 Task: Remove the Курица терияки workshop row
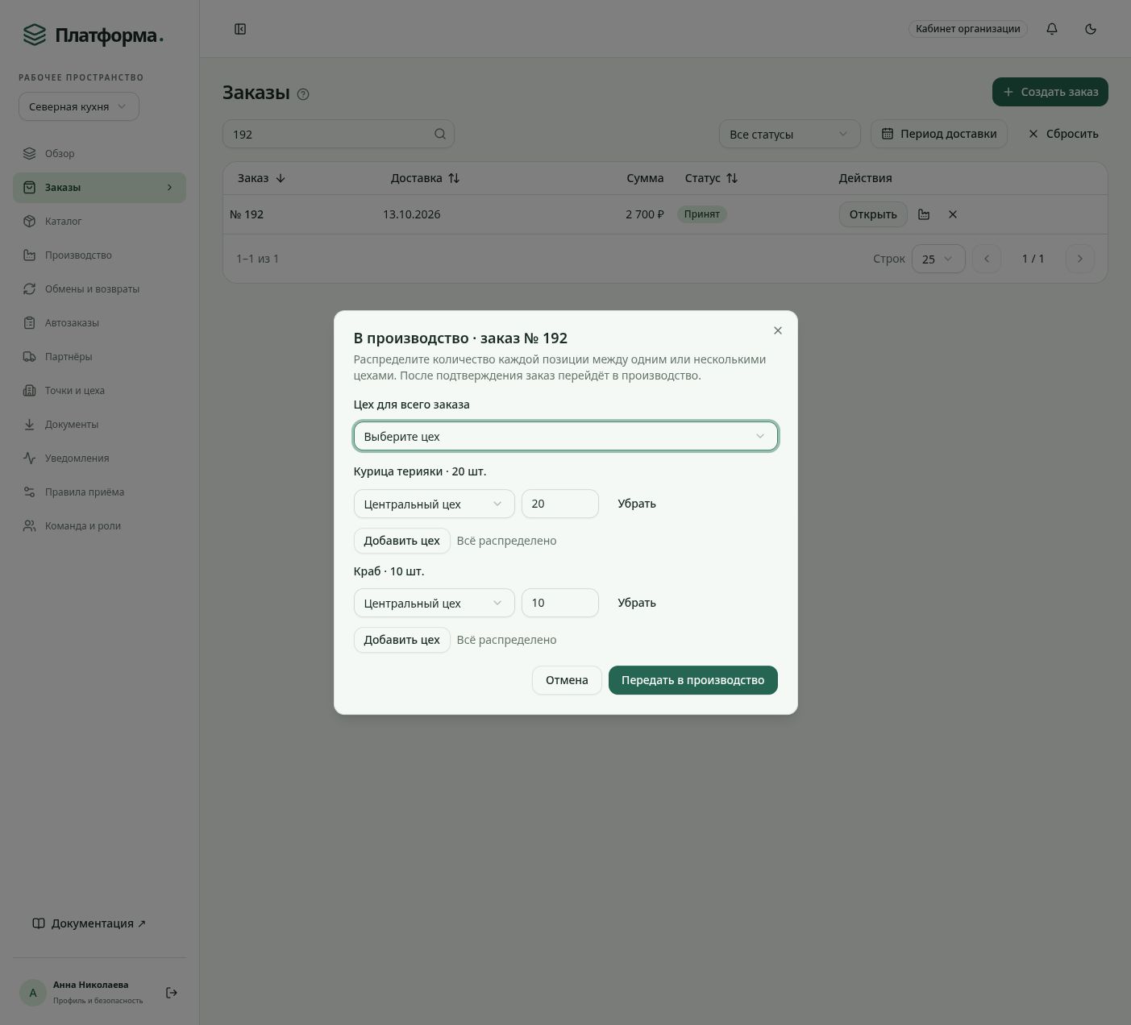pyautogui.click(x=637, y=504)
